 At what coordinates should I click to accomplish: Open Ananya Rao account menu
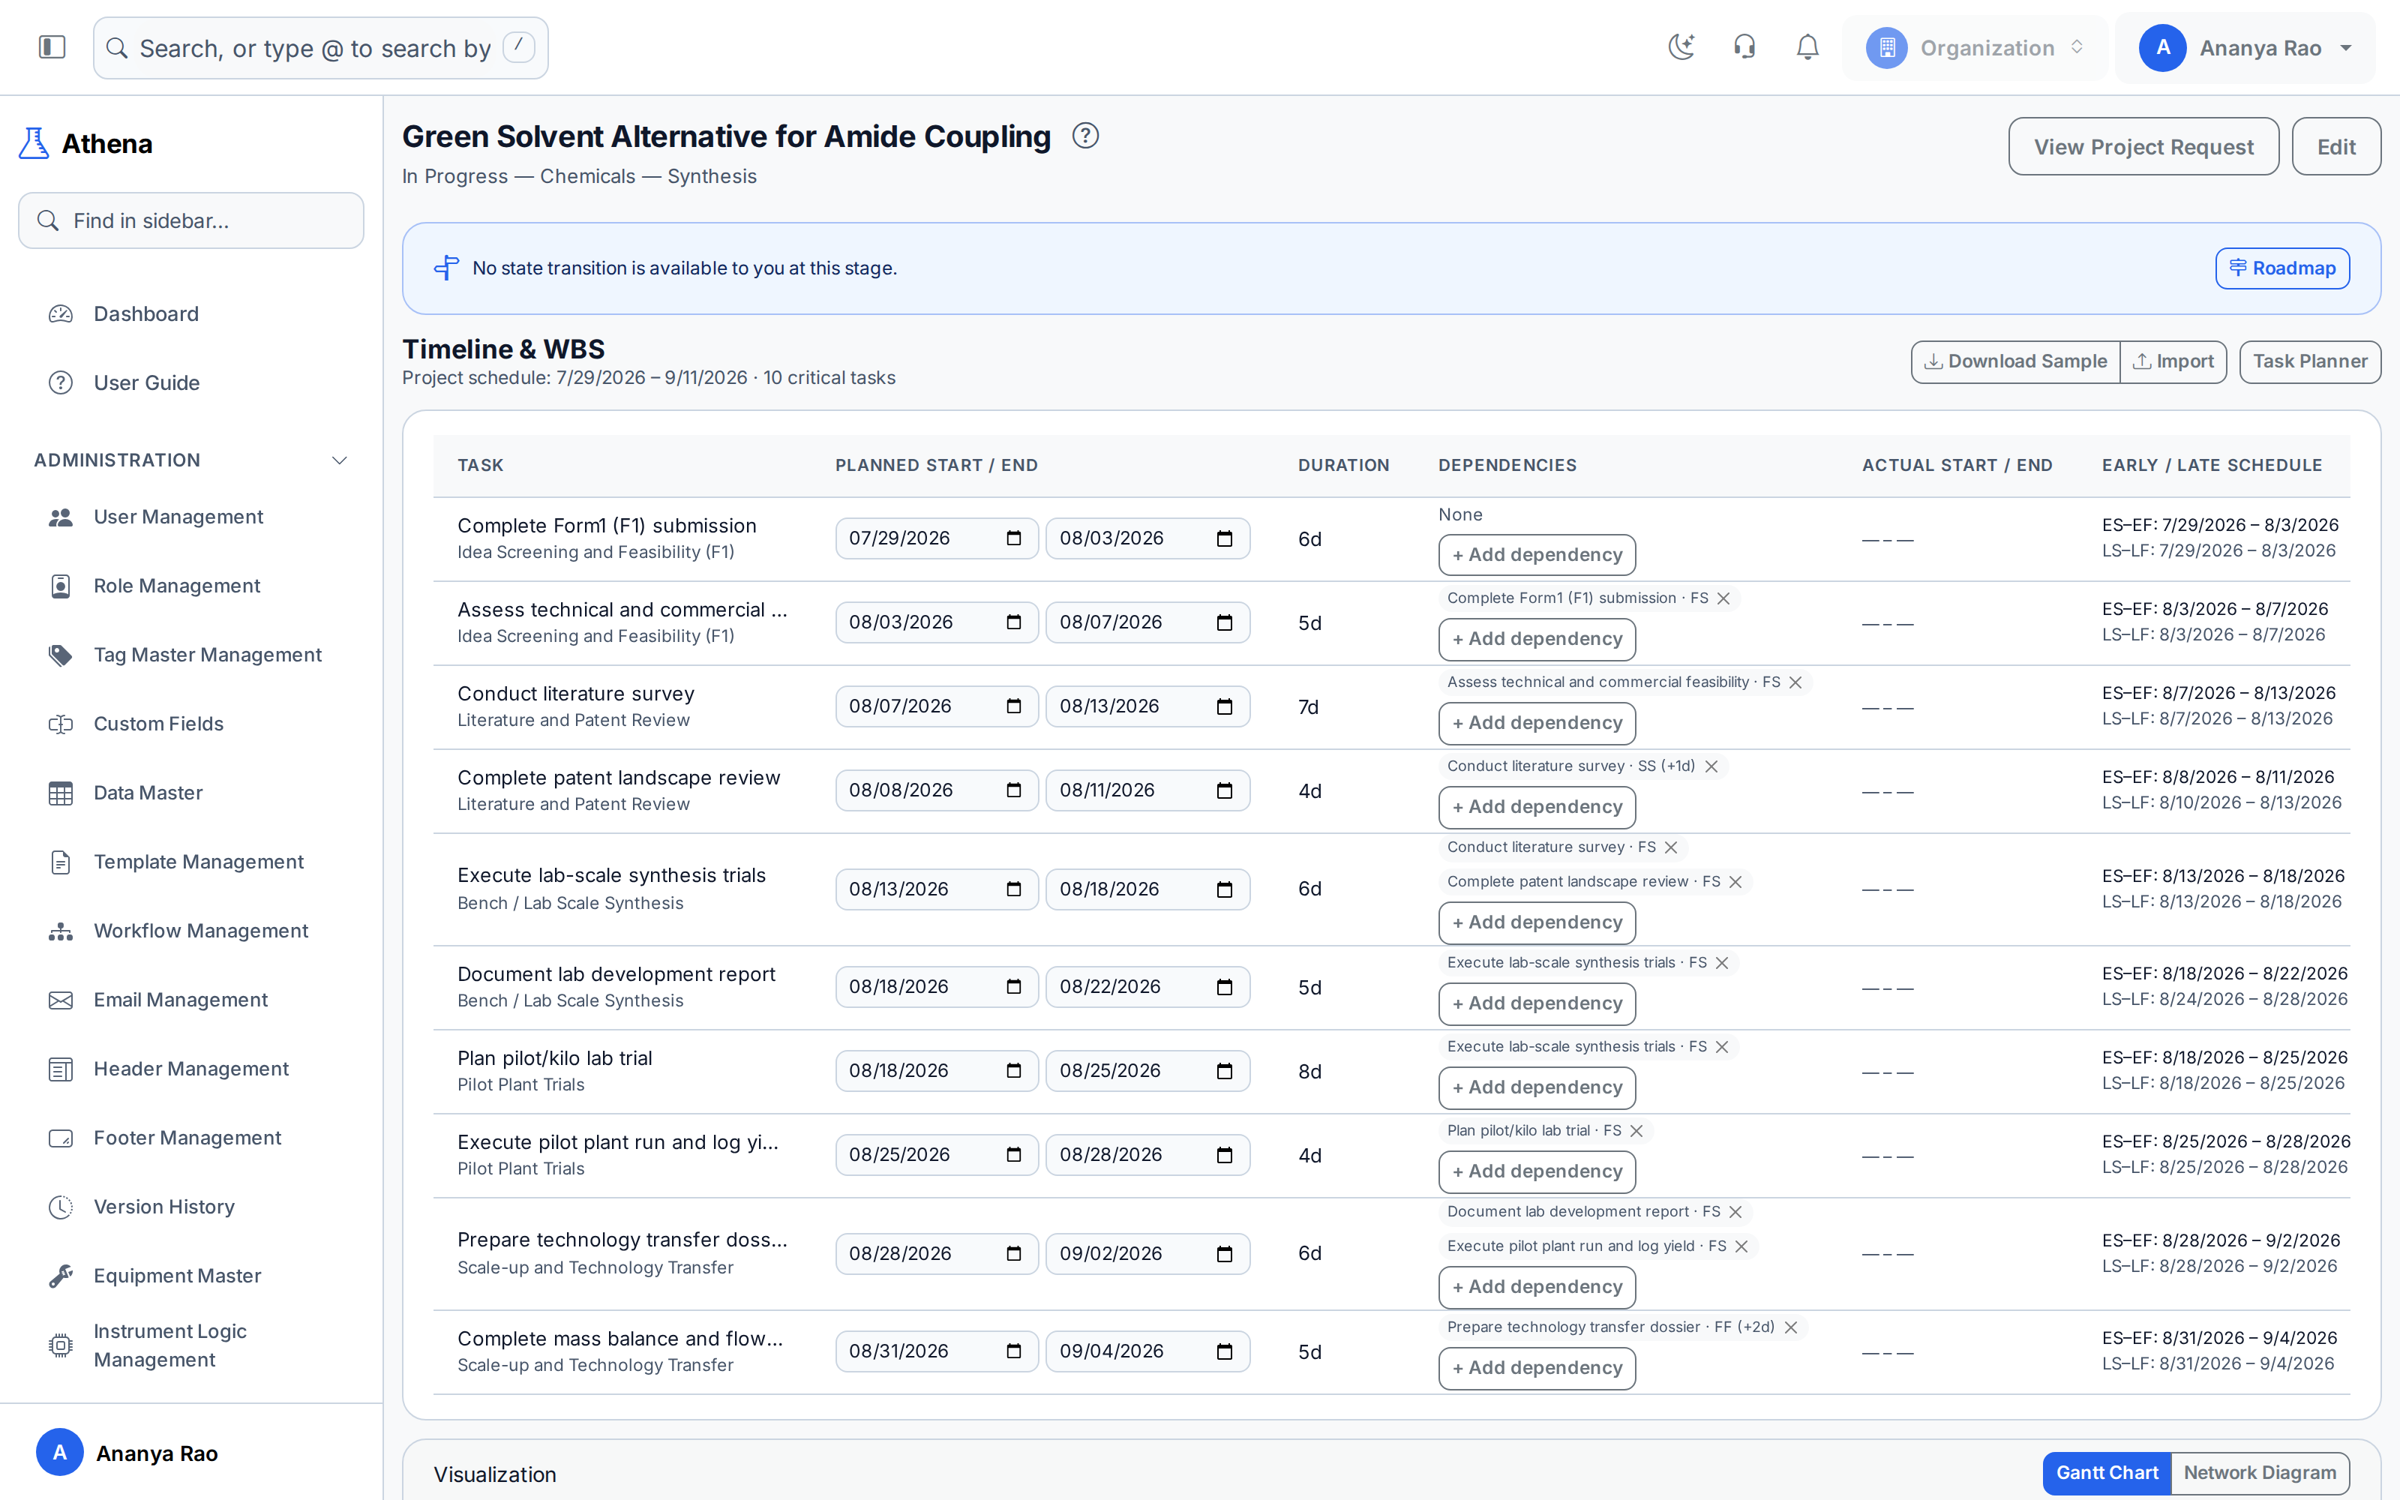(2245, 47)
